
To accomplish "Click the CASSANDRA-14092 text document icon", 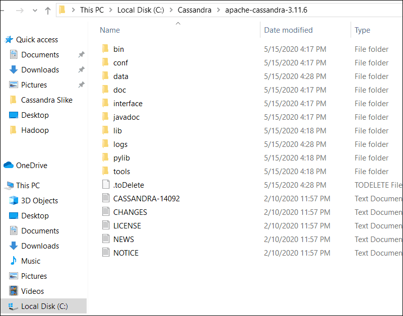I will pos(106,198).
